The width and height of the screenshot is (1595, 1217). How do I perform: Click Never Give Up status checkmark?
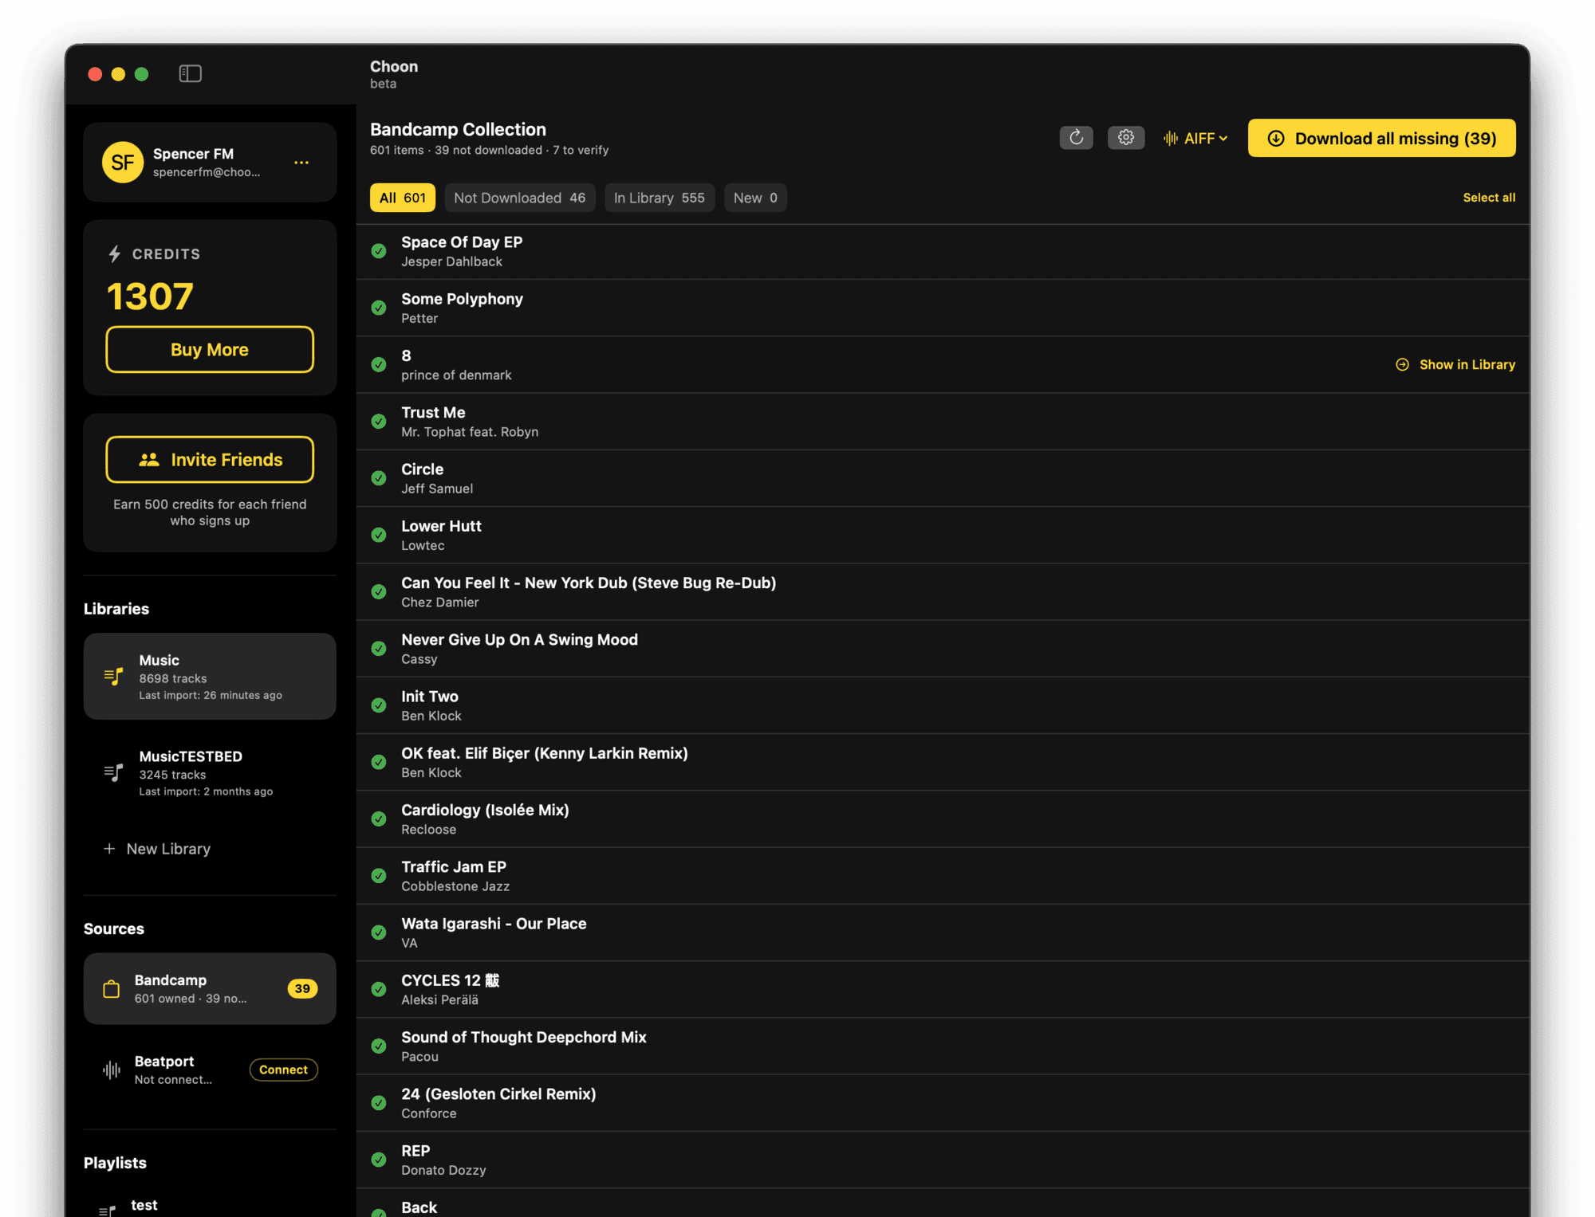(379, 648)
